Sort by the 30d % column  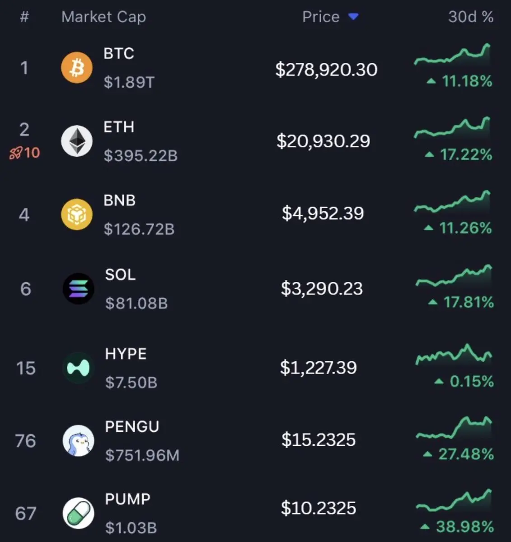[x=471, y=17]
